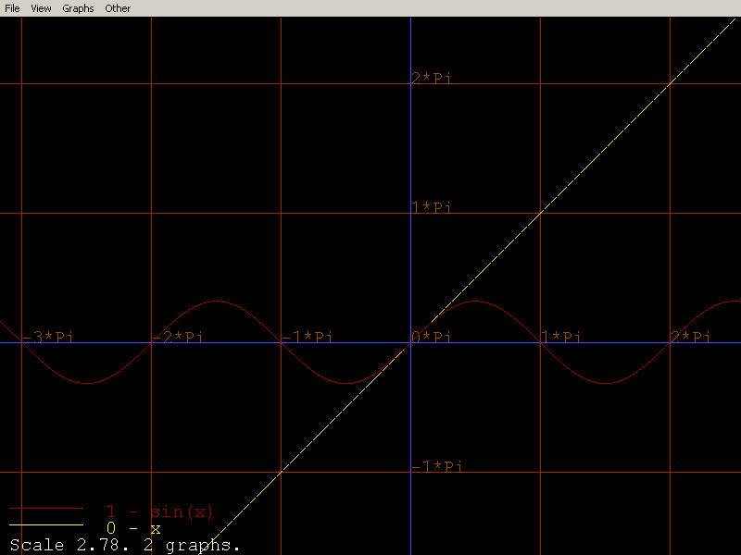The height and width of the screenshot is (555, 741).
Task: Click the "-1*Pi" label on the vertical axis
Action: tap(437, 466)
